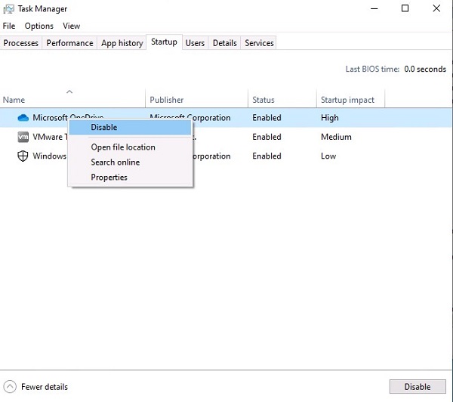453x402 pixels.
Task: Click the VMware Tools vm icon
Action: [23, 137]
